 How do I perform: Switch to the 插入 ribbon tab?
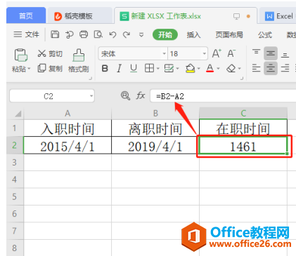tap(193, 35)
